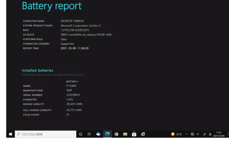The width and height of the screenshot is (229, 153).
Task: Open File Explorer from taskbar
Action: (x=125, y=134)
